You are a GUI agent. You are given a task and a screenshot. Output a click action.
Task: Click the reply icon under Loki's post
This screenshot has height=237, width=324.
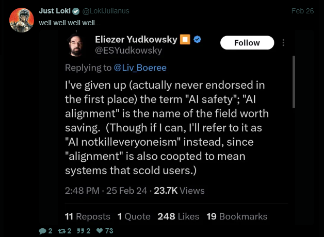pyautogui.click(x=43, y=231)
